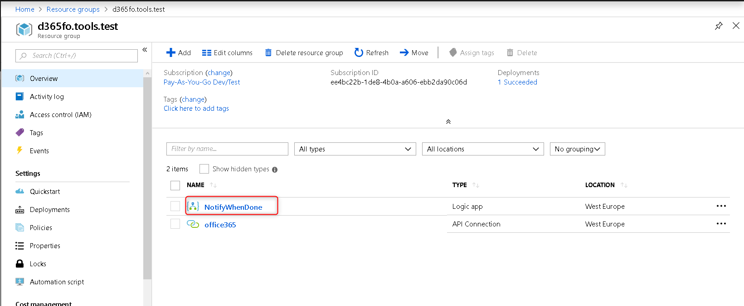Screen dimensions: 744x306
Task: Click the Refresh icon in toolbar
Action: tap(359, 53)
